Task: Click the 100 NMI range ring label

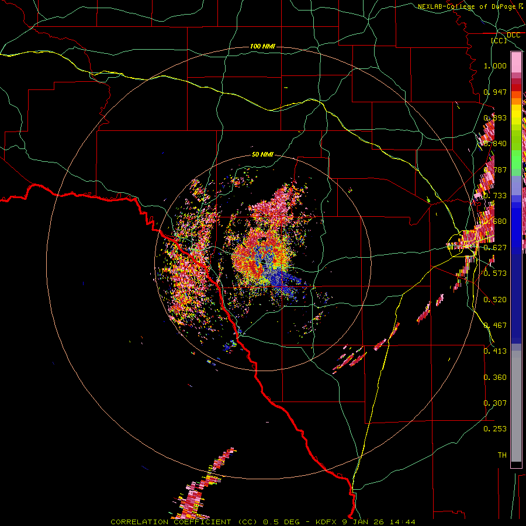Action: (x=262, y=46)
